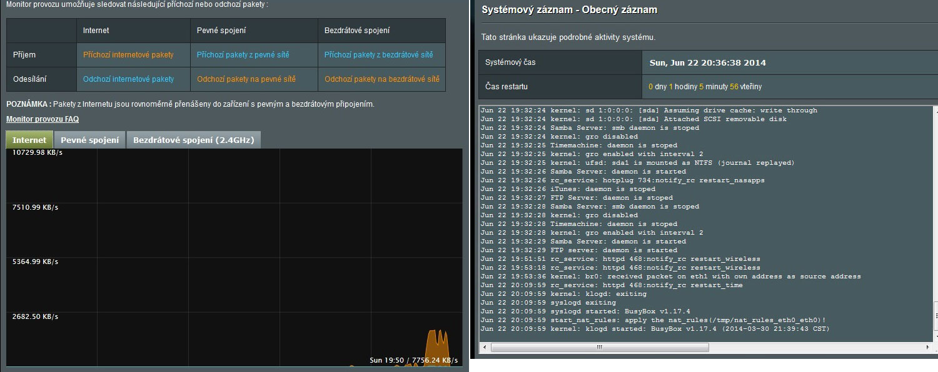
Task: Click Příchozí pakety z pevné sítě
Action: click(x=243, y=55)
